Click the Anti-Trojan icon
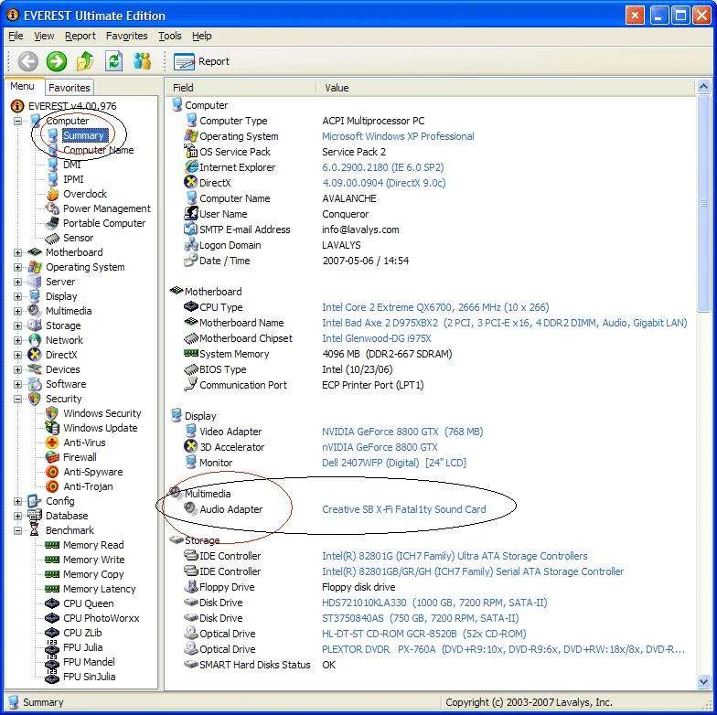 [52, 486]
